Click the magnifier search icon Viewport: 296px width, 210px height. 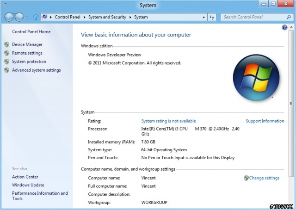(x=289, y=17)
